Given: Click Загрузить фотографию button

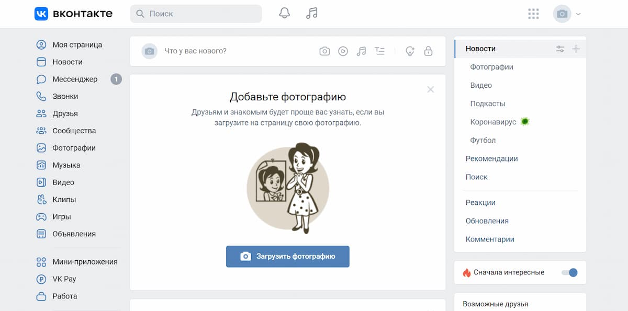Looking at the screenshot, I should pyautogui.click(x=288, y=256).
